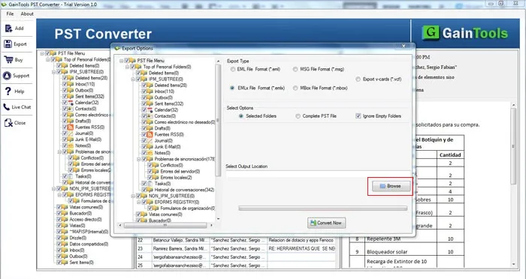The height and width of the screenshot is (279, 526).
Task: Click the Convert Now button
Action: 326,223
